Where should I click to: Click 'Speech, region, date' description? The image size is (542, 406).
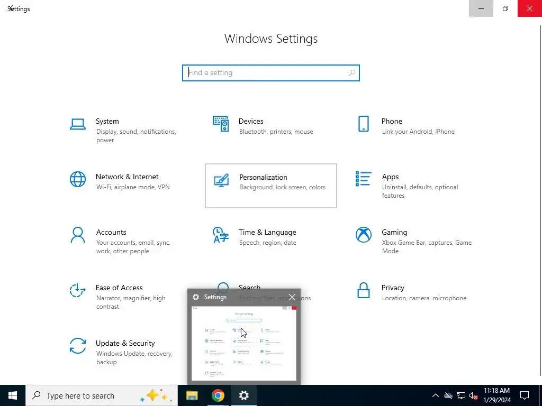pos(267,243)
